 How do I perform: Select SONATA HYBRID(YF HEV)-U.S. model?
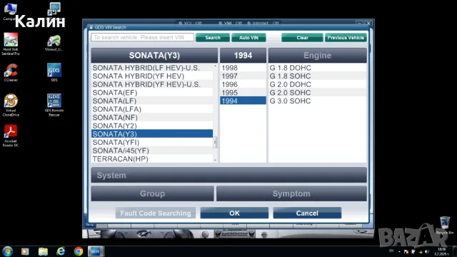pos(152,84)
